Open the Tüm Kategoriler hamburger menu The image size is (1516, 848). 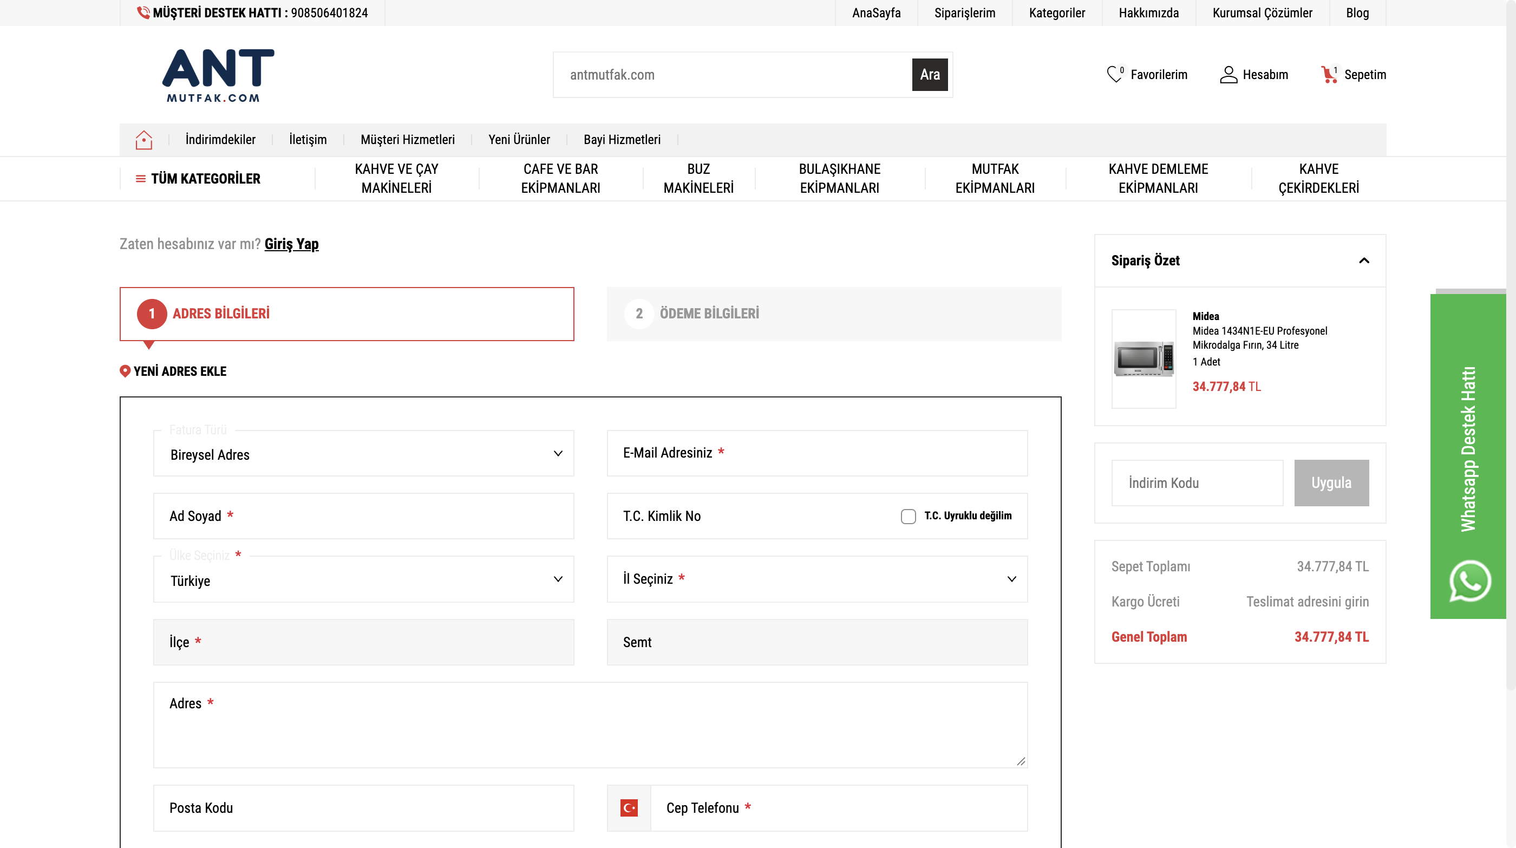click(198, 178)
